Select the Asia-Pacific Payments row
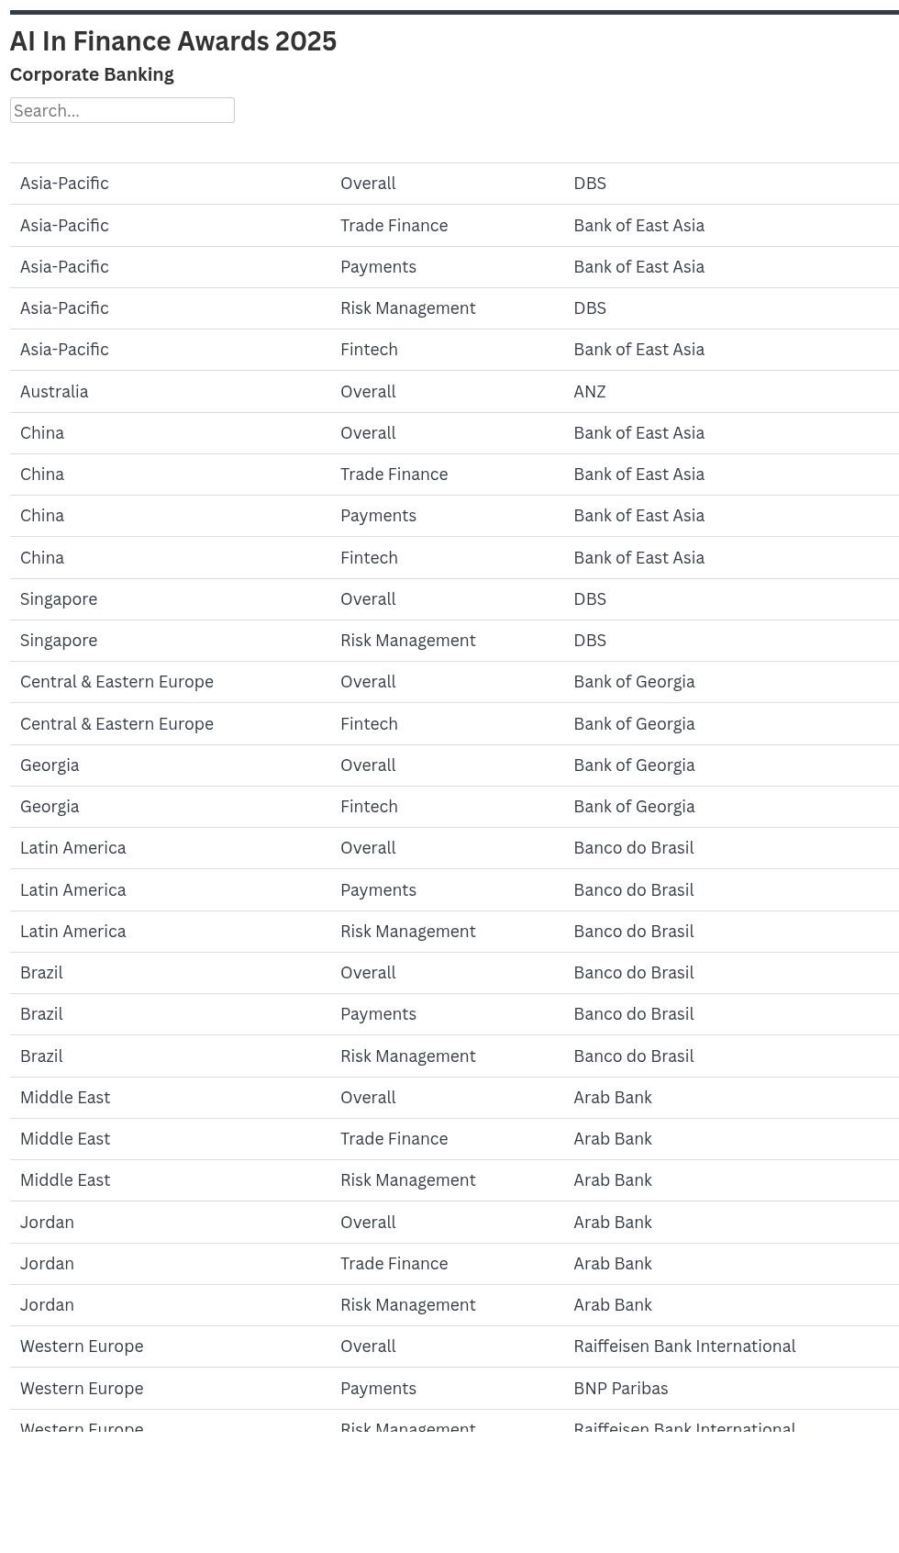This screenshot has width=899, height=1553. click(x=379, y=266)
